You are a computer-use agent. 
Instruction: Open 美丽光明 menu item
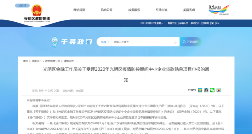189,10
